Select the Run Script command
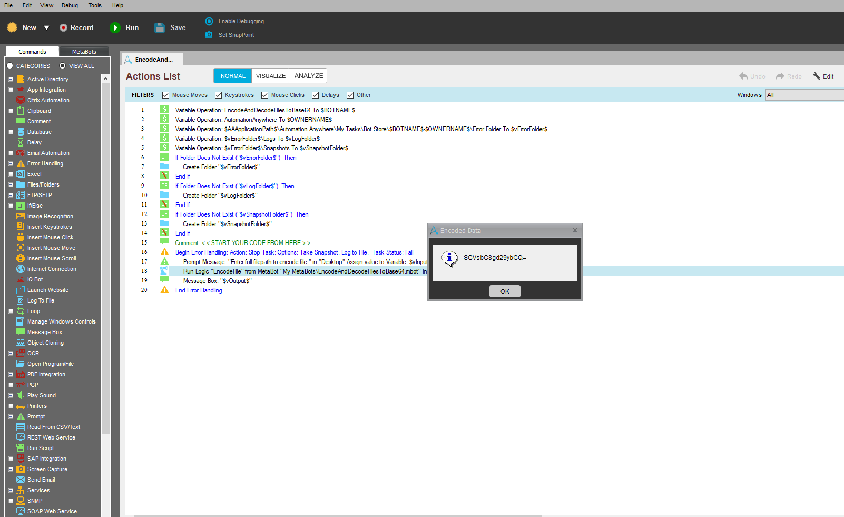The height and width of the screenshot is (517, 844). 41,448
